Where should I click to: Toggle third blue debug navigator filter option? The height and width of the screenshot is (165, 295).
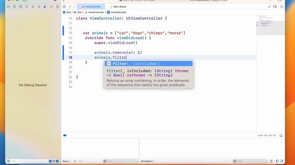[57, 161]
